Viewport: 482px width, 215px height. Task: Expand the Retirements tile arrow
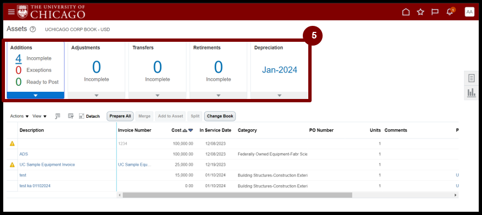tap(218, 95)
